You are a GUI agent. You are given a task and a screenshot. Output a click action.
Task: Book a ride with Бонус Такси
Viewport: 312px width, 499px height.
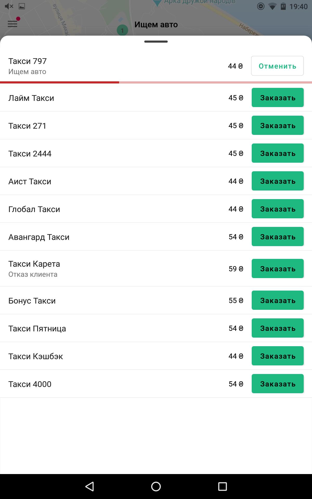277,300
